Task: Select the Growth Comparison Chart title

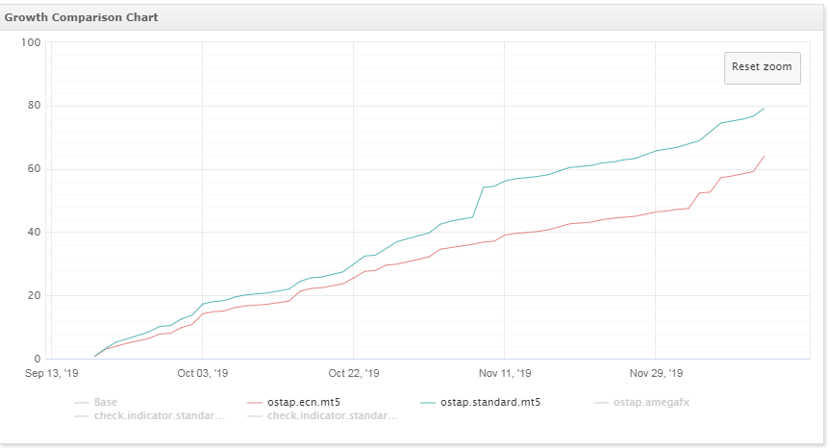Action: click(x=82, y=17)
